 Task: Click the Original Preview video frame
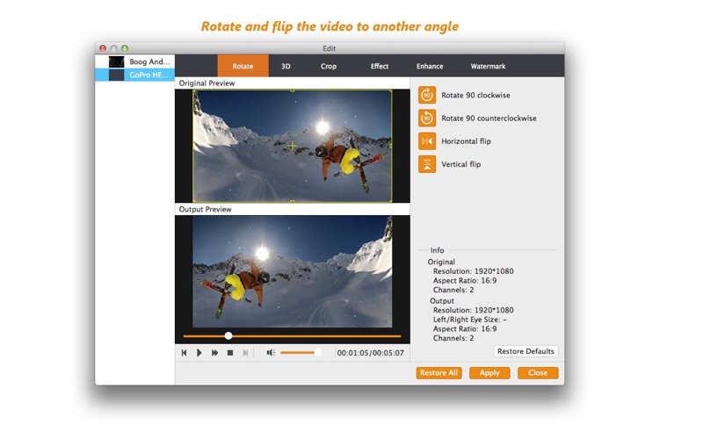pos(293,146)
